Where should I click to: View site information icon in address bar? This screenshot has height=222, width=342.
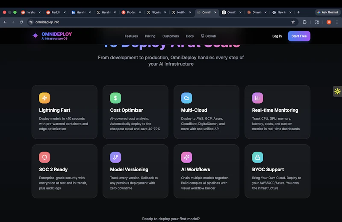pyautogui.click(x=31, y=22)
